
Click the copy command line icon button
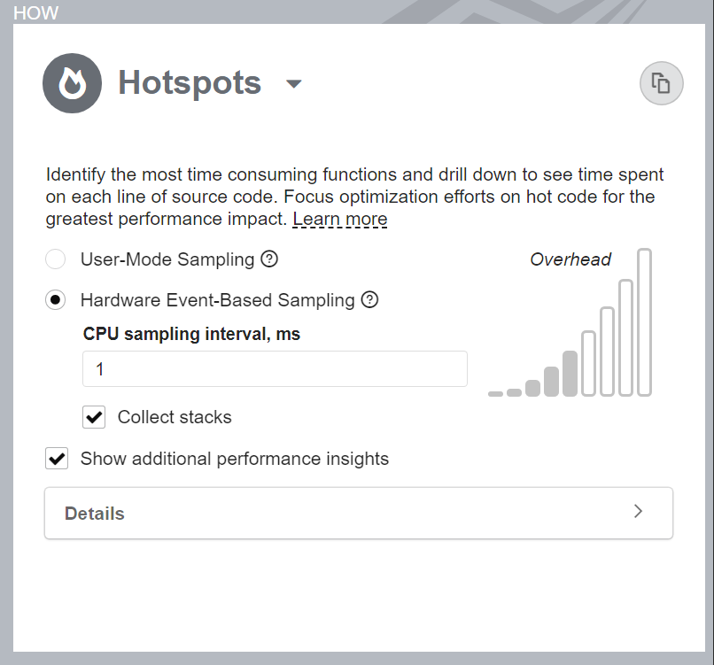[661, 83]
